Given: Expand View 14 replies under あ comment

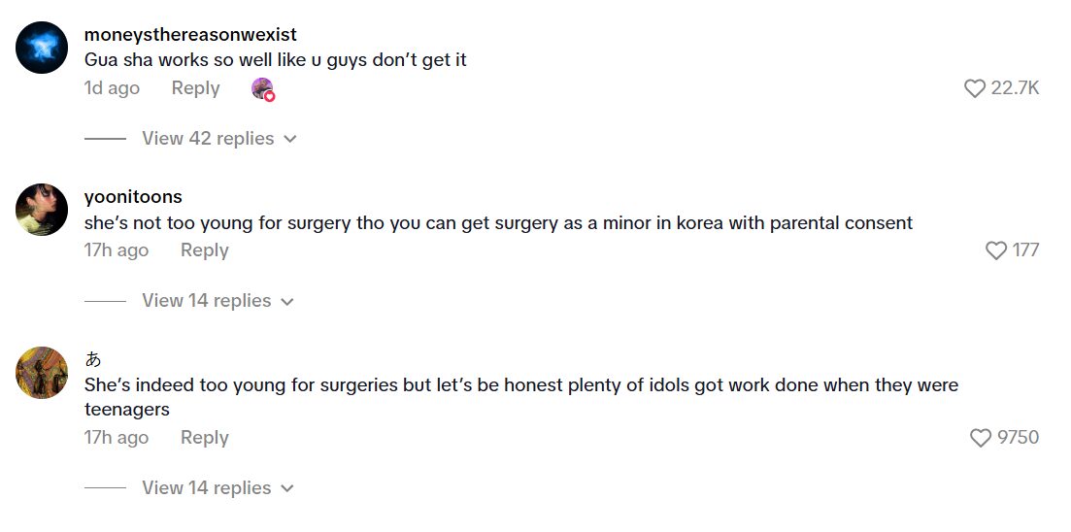Looking at the screenshot, I should (218, 488).
